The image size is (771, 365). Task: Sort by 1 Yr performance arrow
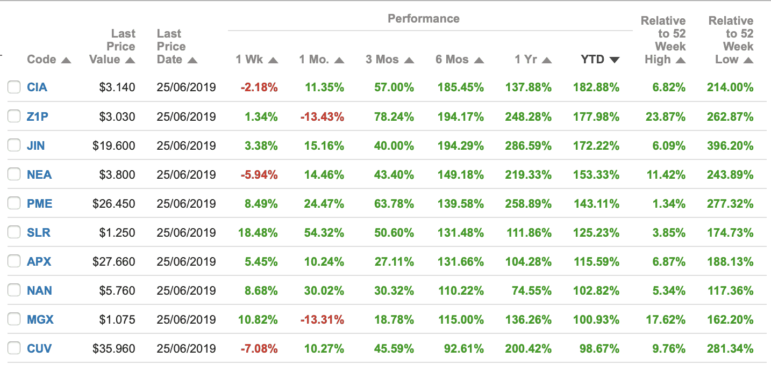pos(546,60)
